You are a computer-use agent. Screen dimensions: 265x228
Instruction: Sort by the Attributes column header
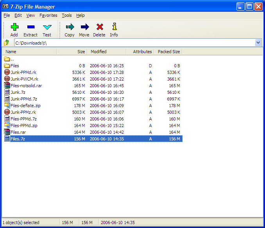click(x=140, y=52)
